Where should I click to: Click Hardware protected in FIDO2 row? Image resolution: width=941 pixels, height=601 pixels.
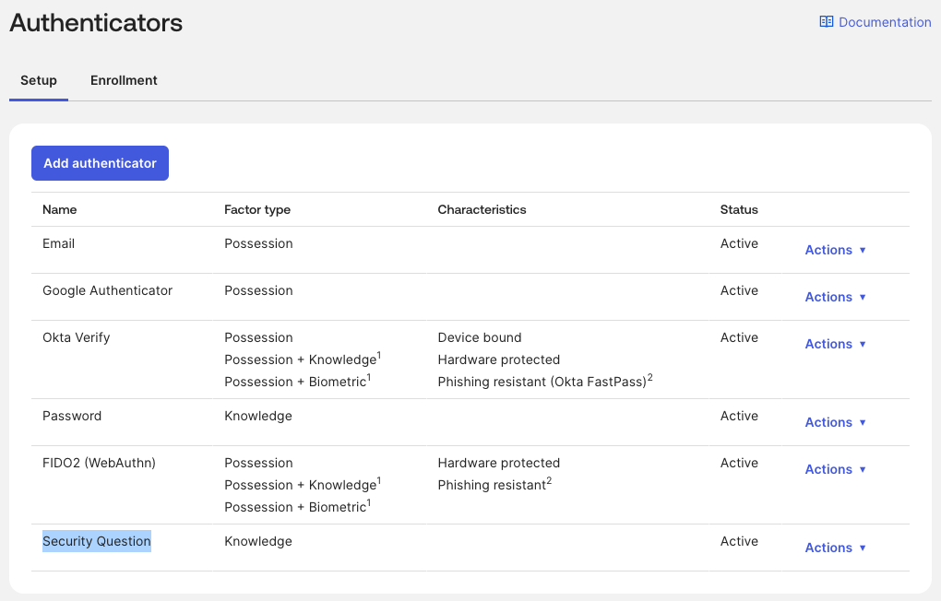click(499, 463)
